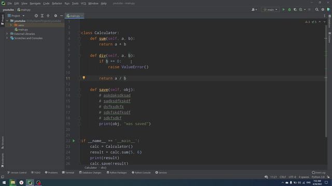Collapse the sum method fold marker on line 4
Viewport: 332px width, 186px height.
coord(80,39)
